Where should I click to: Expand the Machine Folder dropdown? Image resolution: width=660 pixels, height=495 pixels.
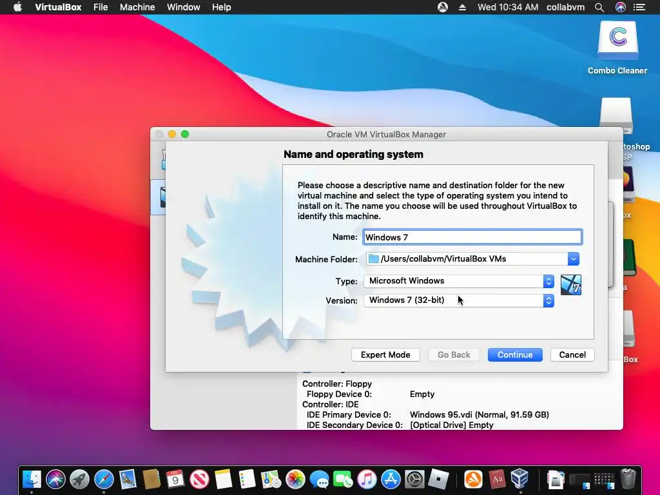coord(573,259)
